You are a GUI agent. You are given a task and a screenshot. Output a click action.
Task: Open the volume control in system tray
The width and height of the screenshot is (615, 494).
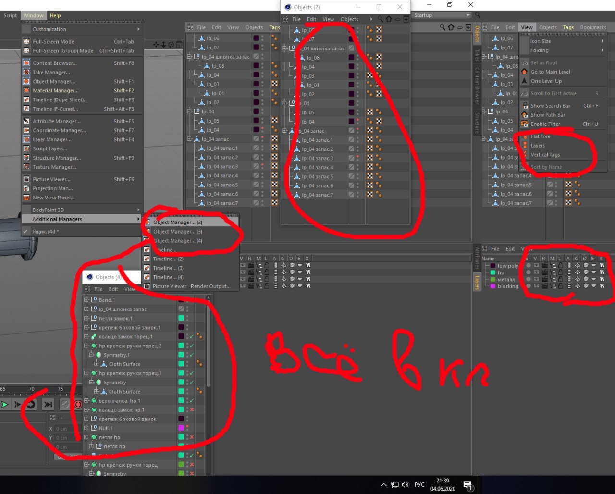click(405, 485)
